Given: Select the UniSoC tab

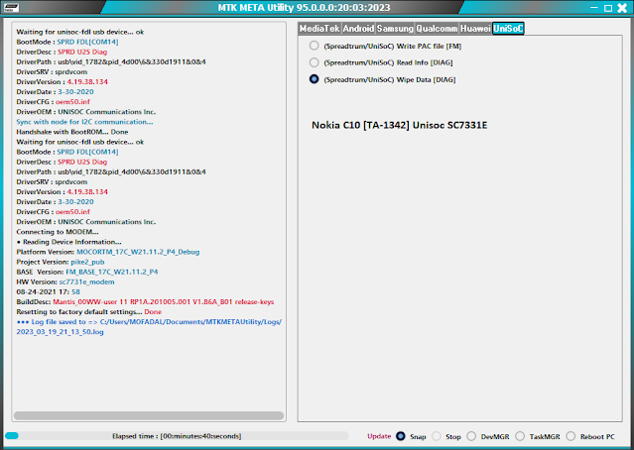Looking at the screenshot, I should coord(508,29).
